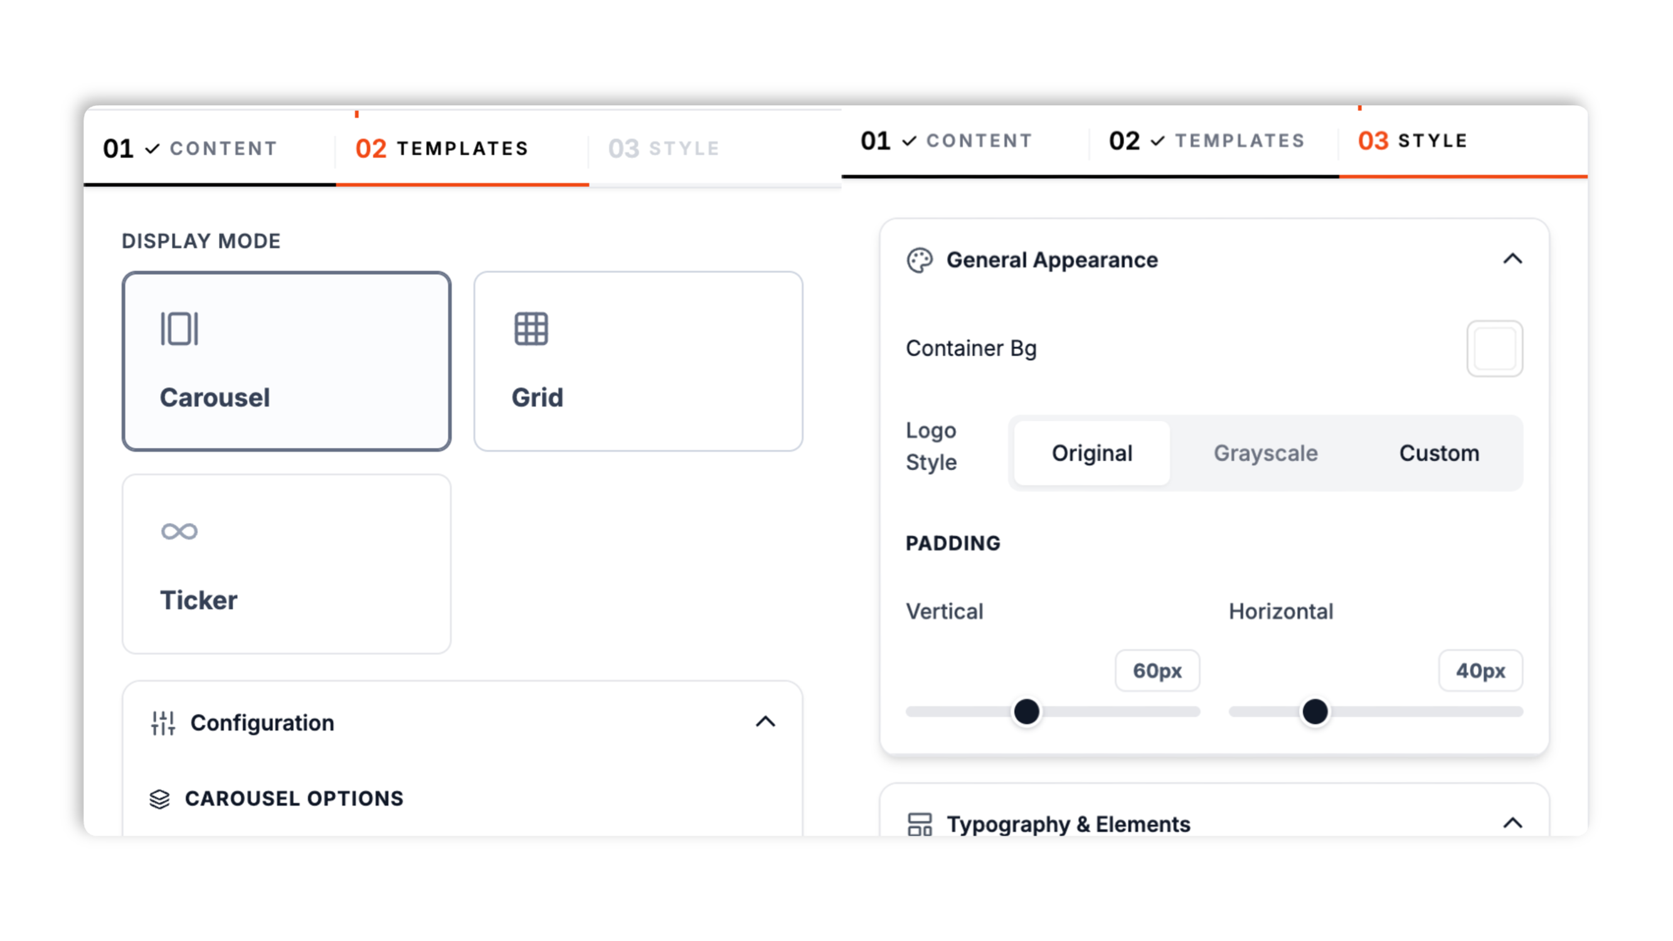Click the Configuration sliders icon
This screenshot has width=1673, height=941.
163,723
